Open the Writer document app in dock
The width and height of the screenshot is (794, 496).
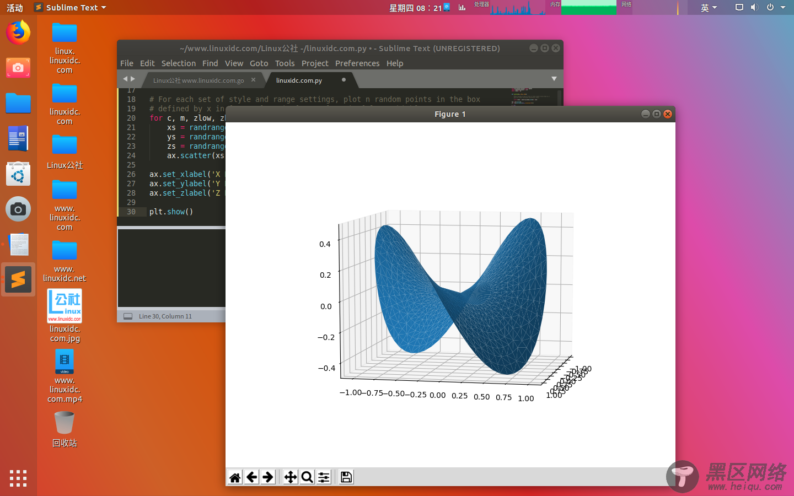point(18,138)
